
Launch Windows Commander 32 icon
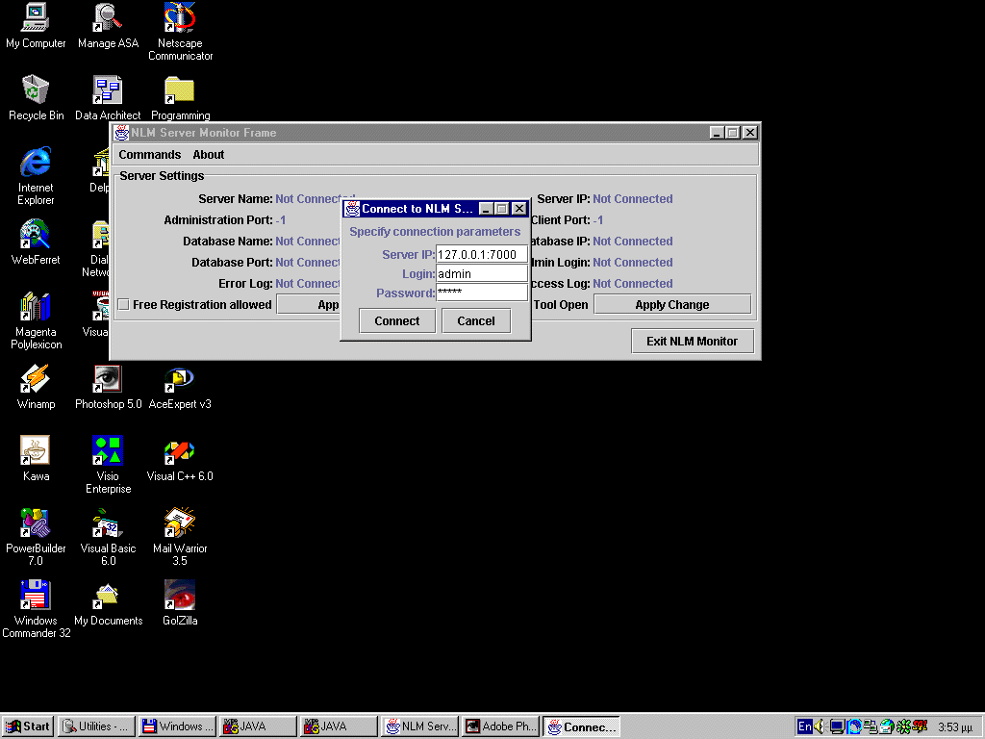tap(36, 609)
